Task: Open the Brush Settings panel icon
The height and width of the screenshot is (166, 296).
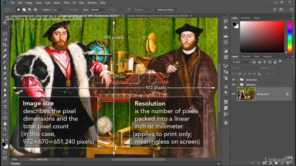Action: [226, 72]
